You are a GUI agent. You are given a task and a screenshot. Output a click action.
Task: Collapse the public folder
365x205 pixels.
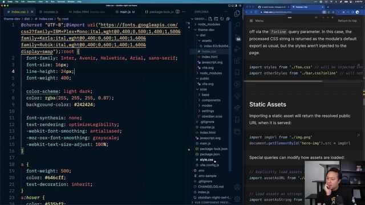click(204, 79)
